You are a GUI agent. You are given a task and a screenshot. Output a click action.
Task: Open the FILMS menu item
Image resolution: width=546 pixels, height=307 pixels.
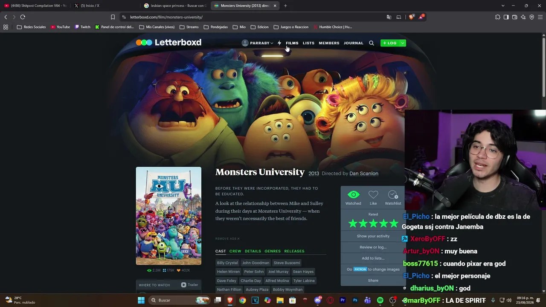click(x=292, y=43)
